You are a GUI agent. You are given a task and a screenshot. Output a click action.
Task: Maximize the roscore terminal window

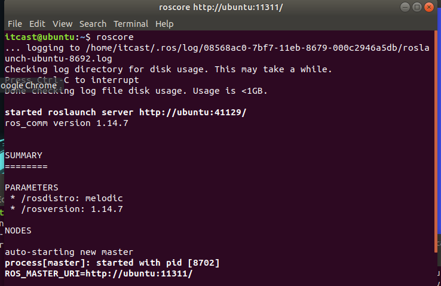tap(418, 8)
